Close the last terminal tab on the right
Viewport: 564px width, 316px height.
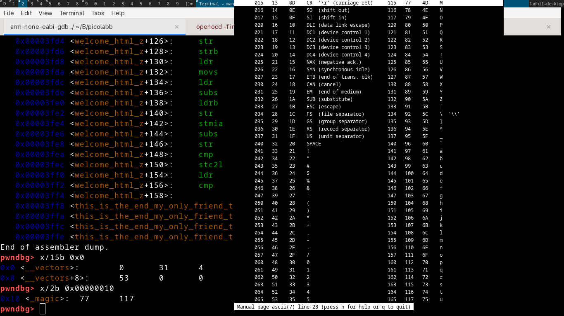(548, 27)
